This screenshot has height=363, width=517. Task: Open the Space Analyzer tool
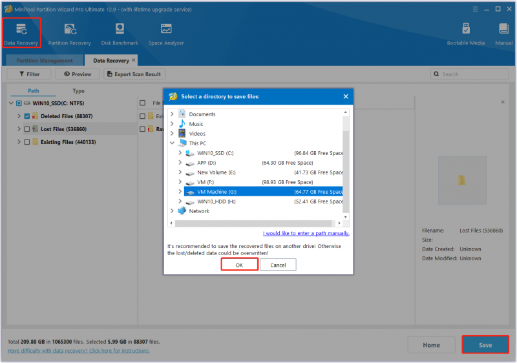tap(166, 34)
